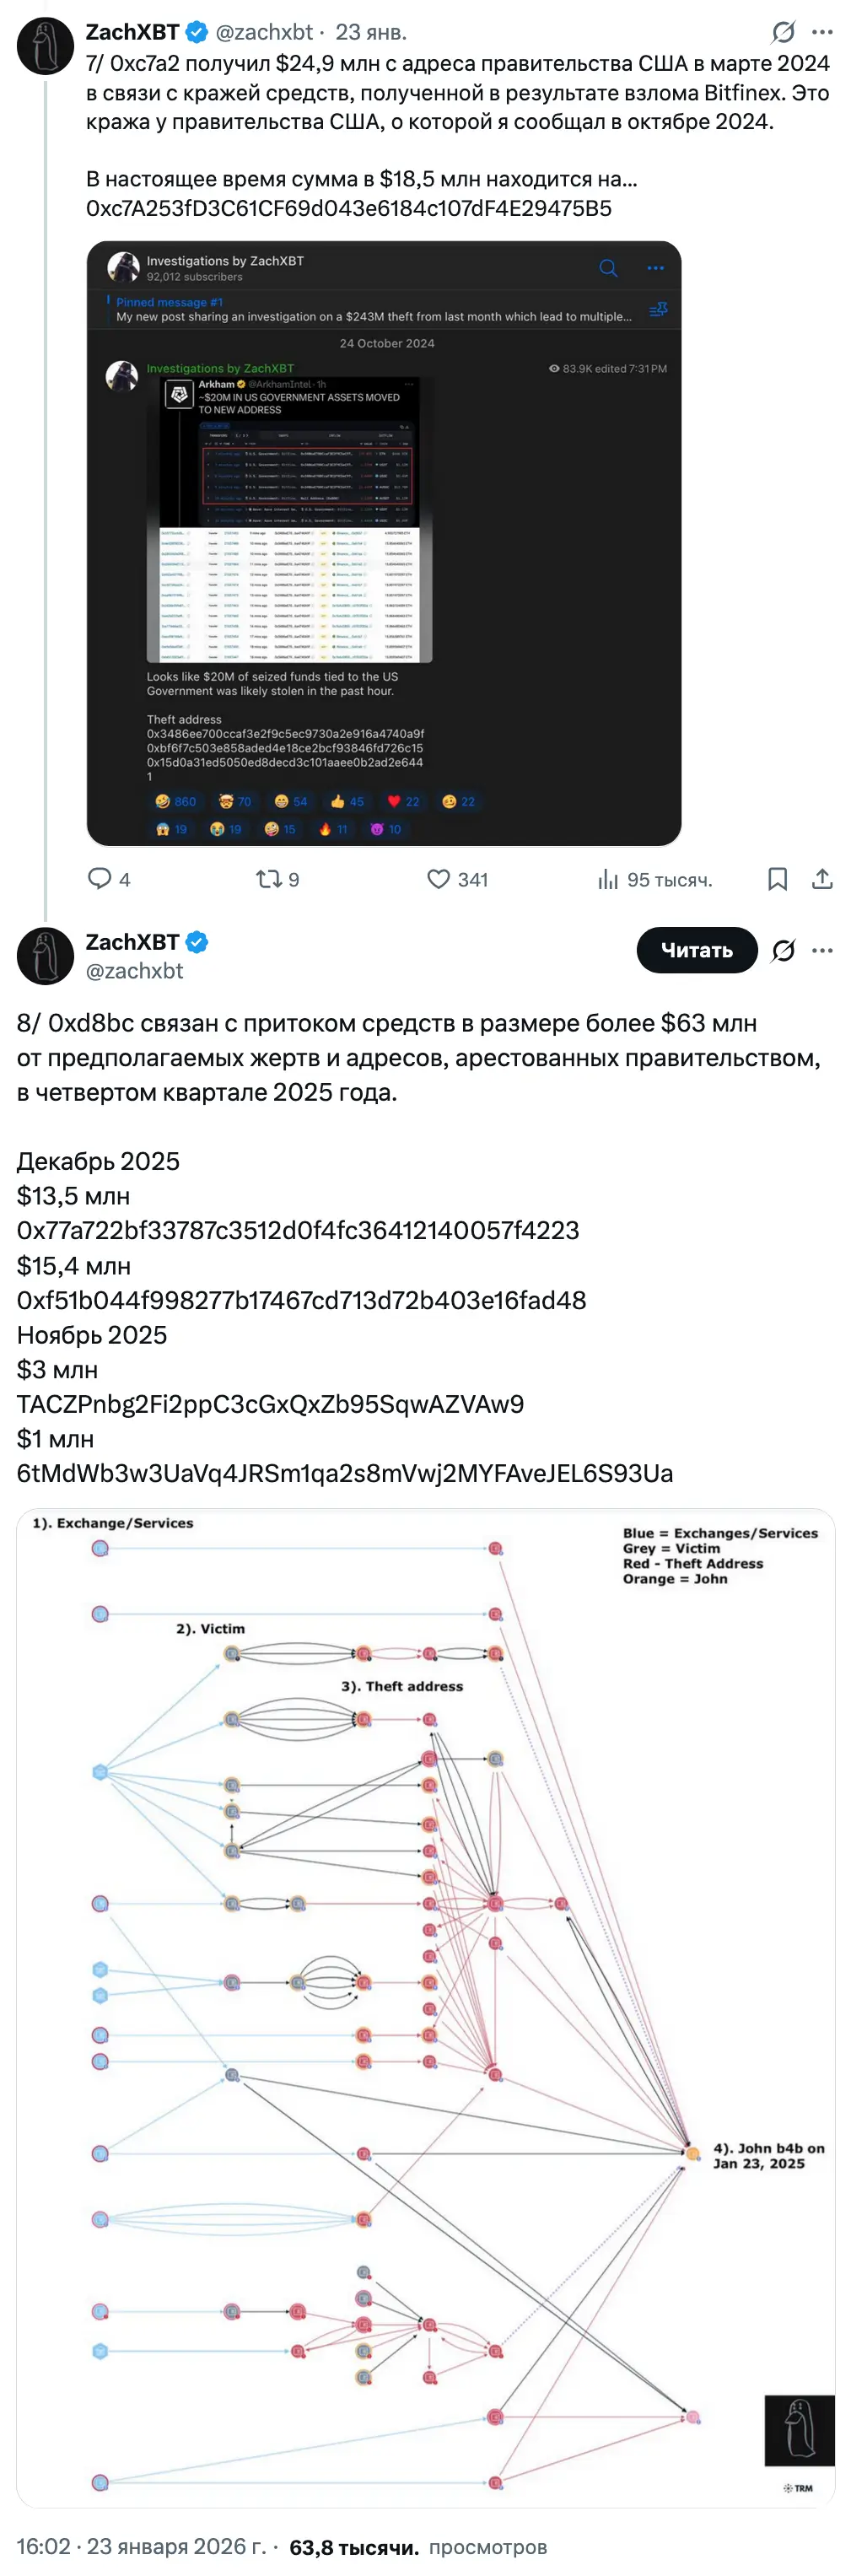Click the verified badge beside the lower ZachXBT name
Image resolution: width=851 pixels, height=2576 pixels.
[197, 942]
